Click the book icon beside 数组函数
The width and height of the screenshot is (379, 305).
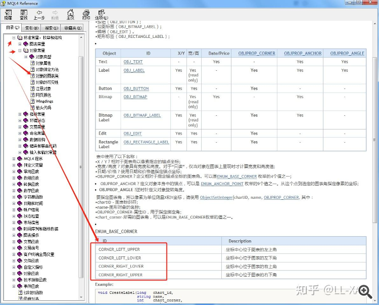[x=20, y=178]
